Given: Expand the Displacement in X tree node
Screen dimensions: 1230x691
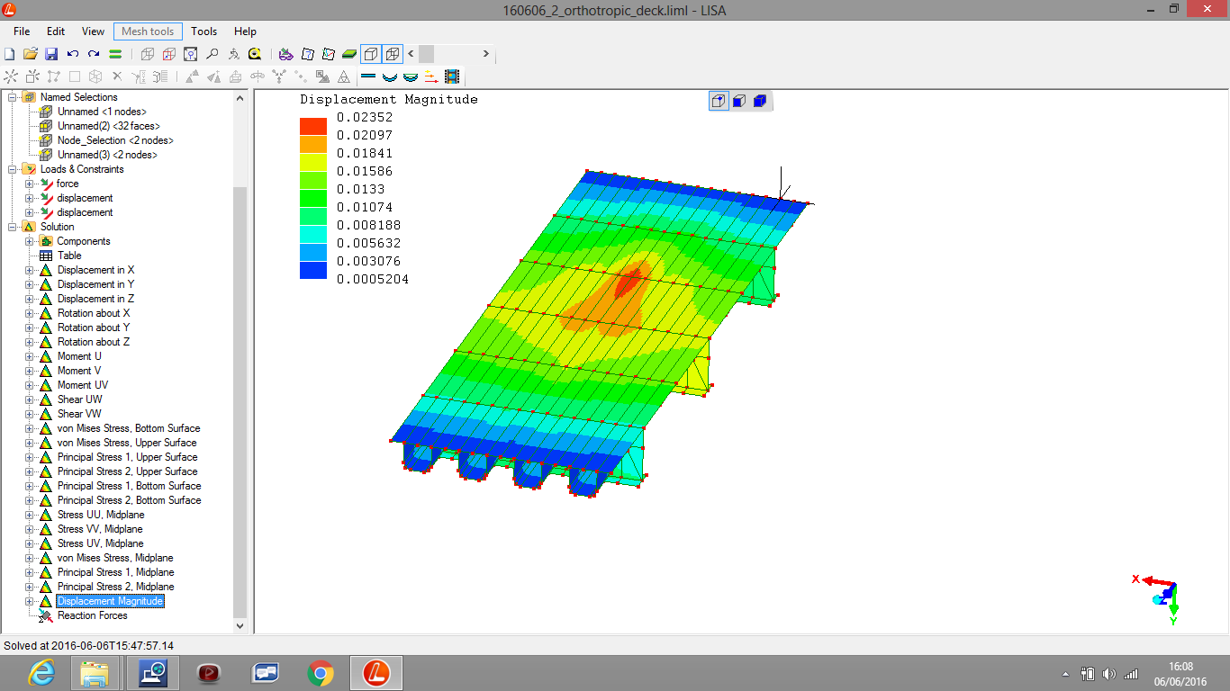Looking at the screenshot, I should click(x=29, y=270).
